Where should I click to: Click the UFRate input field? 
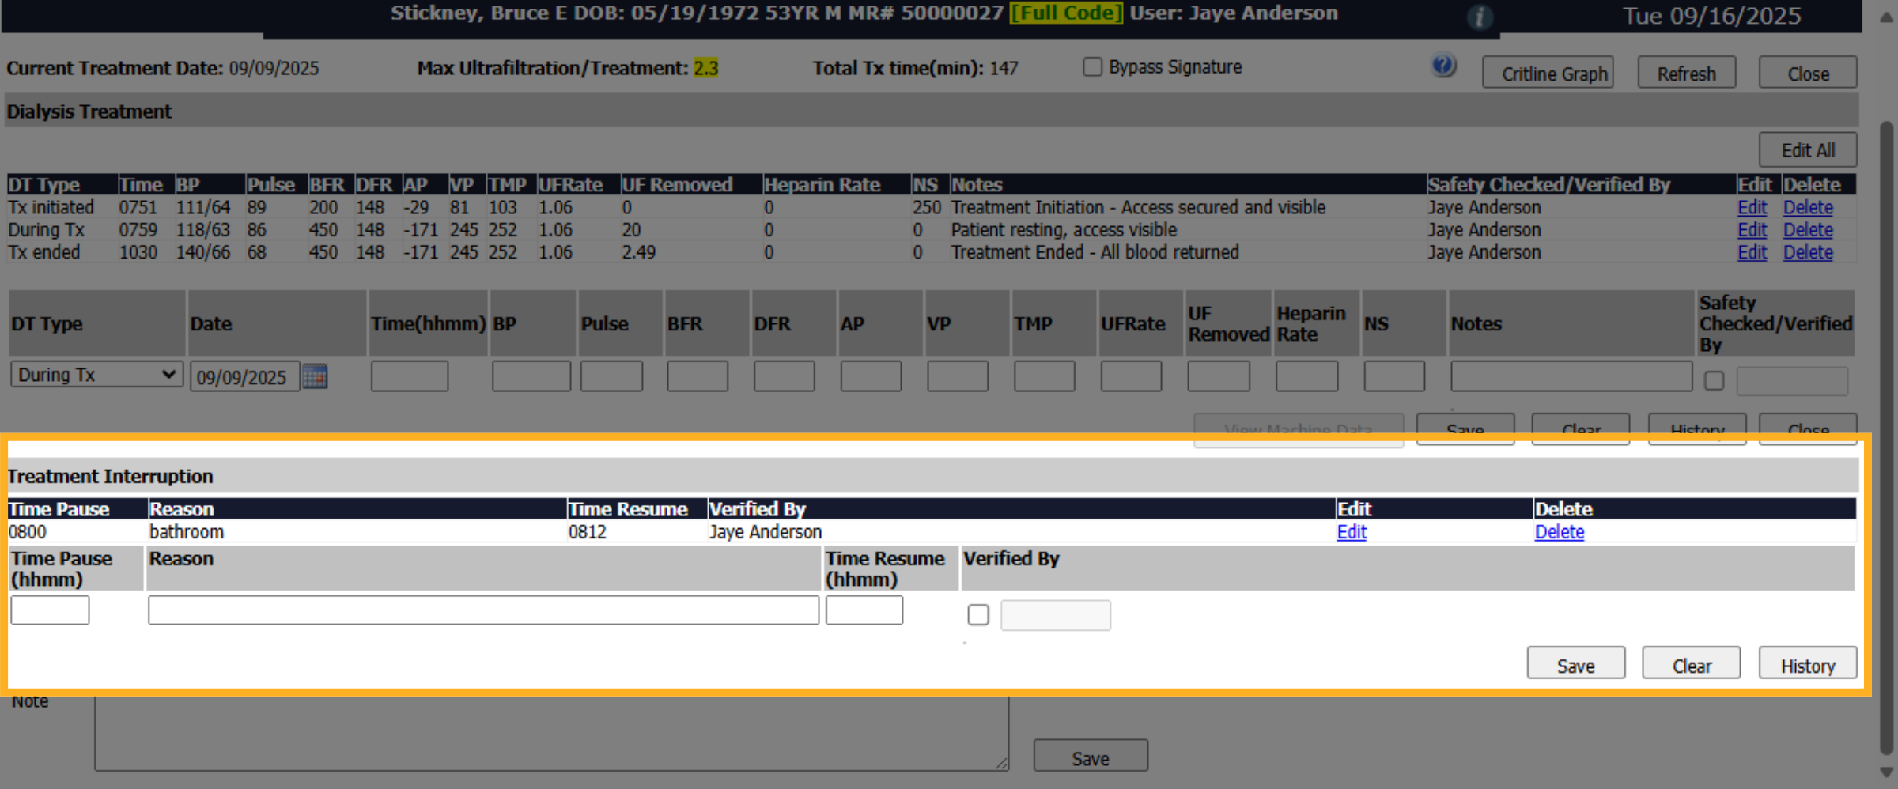point(1131,376)
